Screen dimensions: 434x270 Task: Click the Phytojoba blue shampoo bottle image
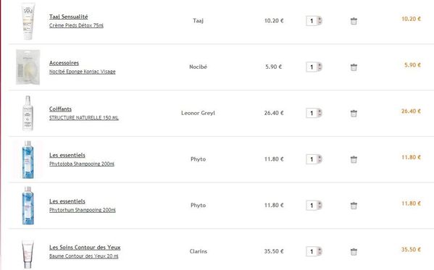(x=28, y=159)
